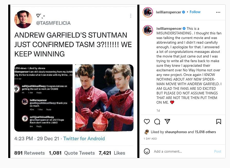Open emoji picker smiley icon

point(147,151)
